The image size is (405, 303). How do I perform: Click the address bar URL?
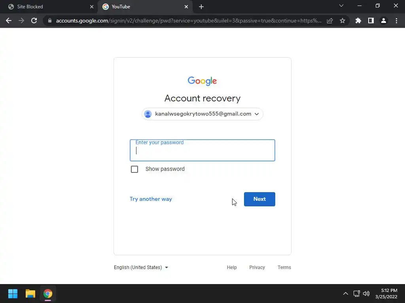tap(189, 21)
